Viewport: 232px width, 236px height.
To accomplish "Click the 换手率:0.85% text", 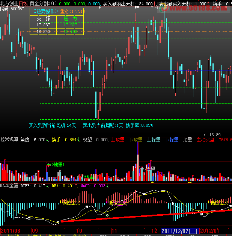I will 139,125.
